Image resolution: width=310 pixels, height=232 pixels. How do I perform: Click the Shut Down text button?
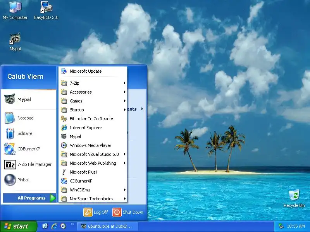click(133, 212)
